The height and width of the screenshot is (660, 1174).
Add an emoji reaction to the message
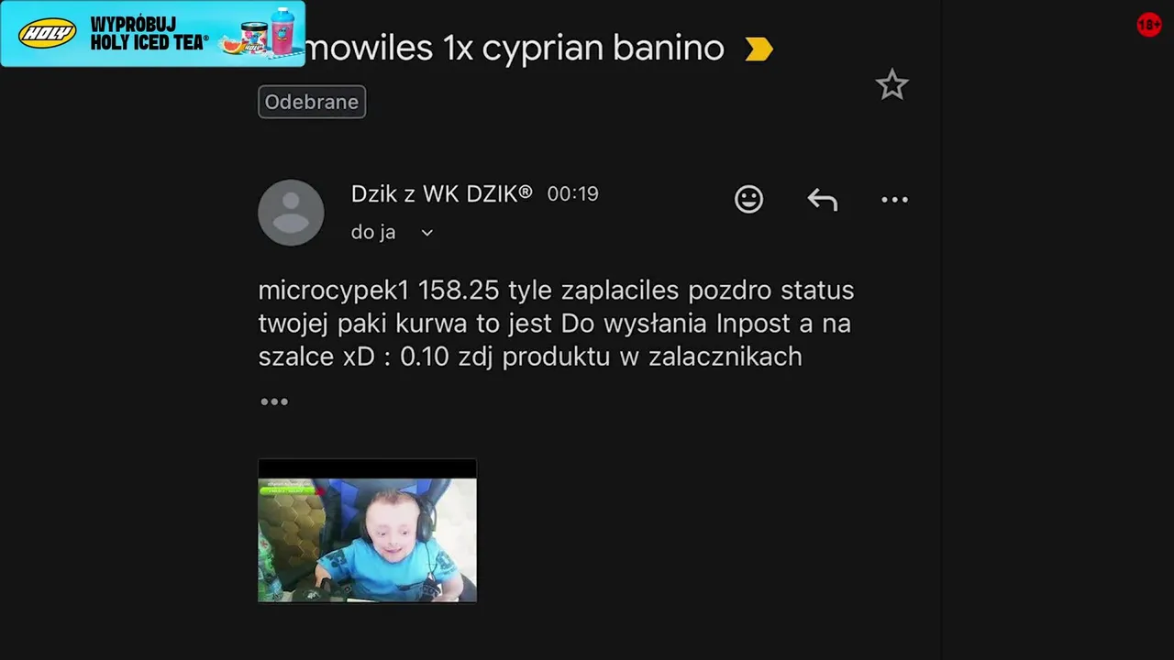748,199
